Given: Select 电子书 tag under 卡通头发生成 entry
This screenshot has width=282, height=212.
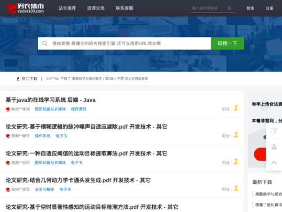Looking at the screenshot, I should (x=65, y=190).
